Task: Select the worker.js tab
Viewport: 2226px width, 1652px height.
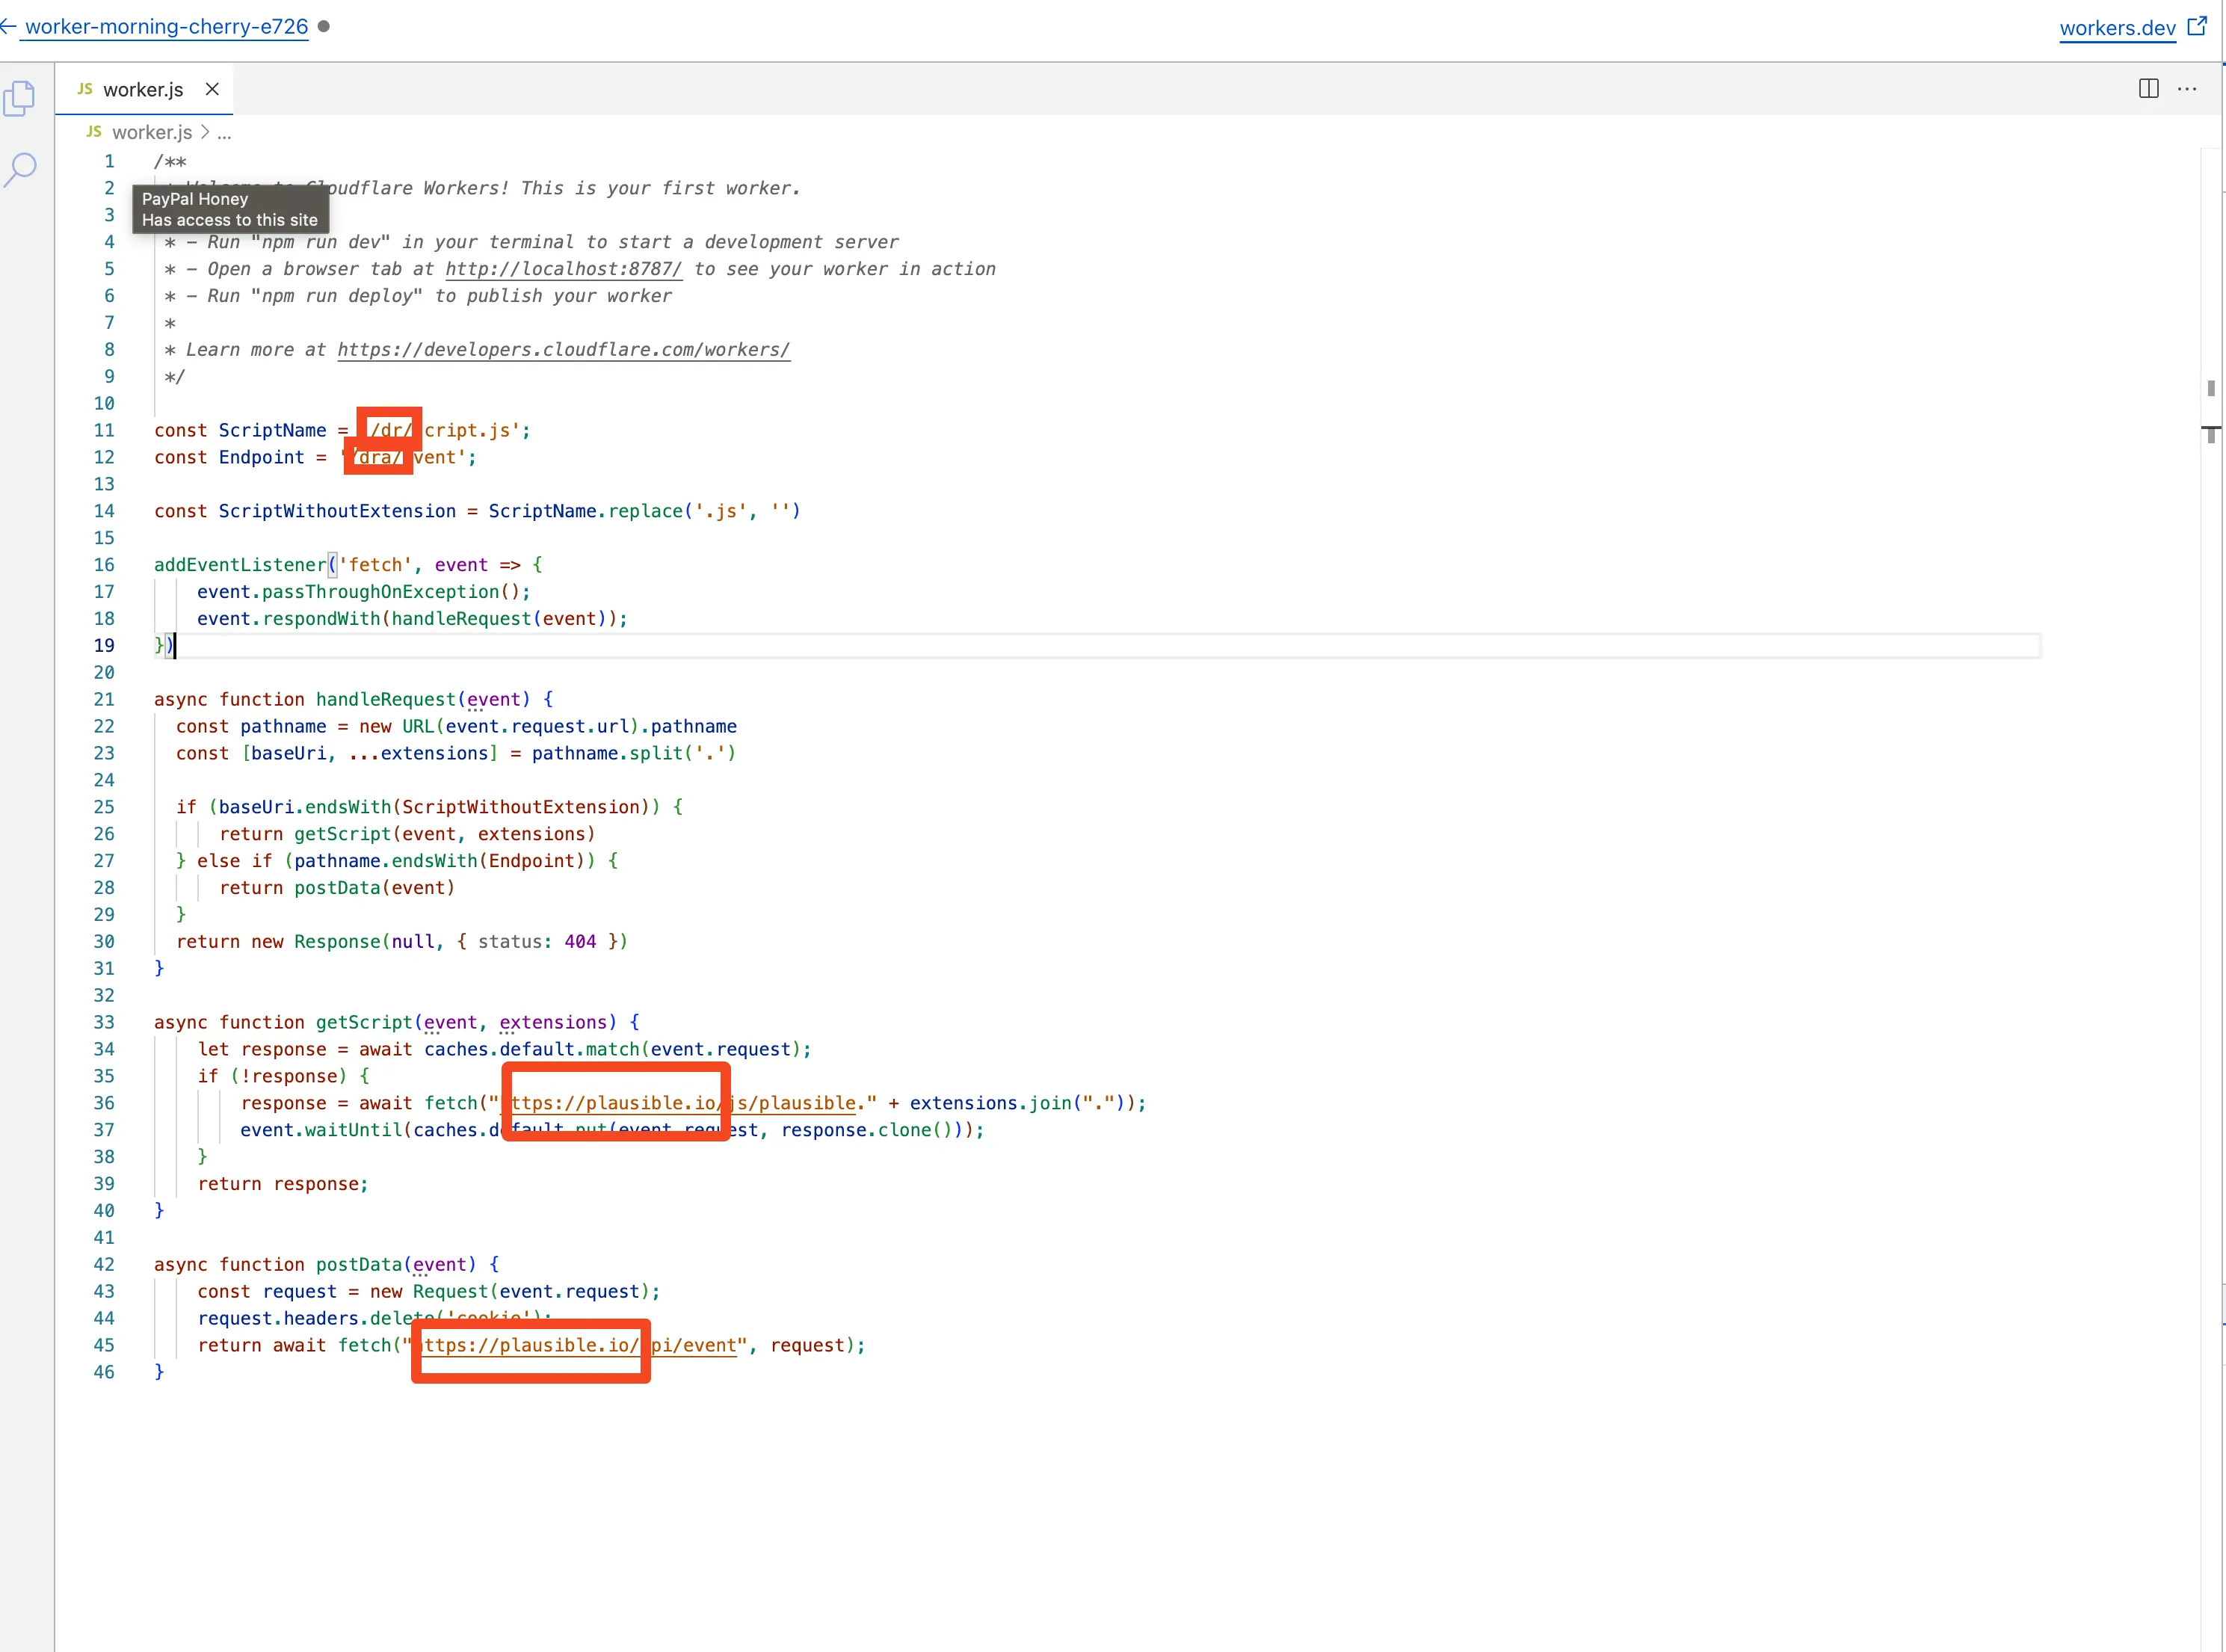Action: (144, 89)
